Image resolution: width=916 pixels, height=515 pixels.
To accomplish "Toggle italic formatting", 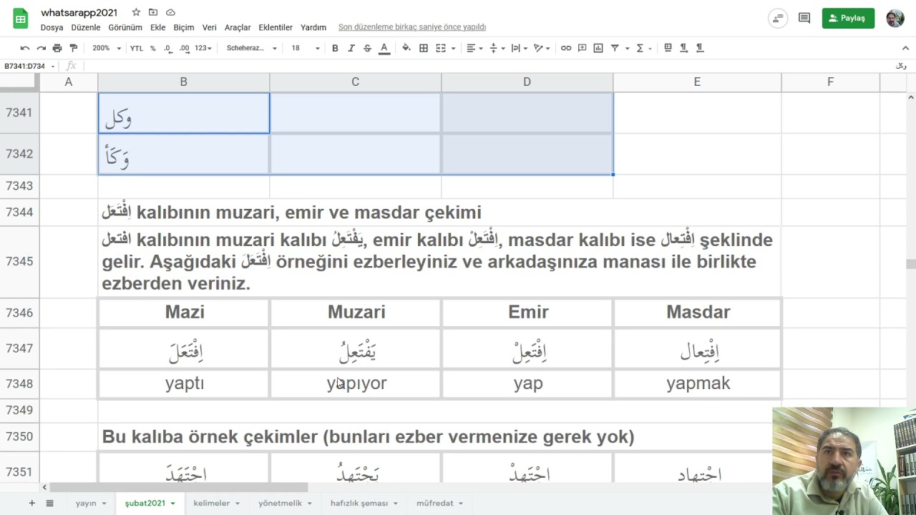I will [351, 48].
